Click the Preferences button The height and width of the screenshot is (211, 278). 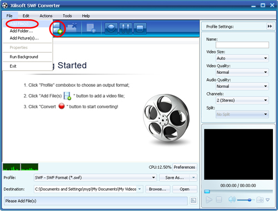185,167
